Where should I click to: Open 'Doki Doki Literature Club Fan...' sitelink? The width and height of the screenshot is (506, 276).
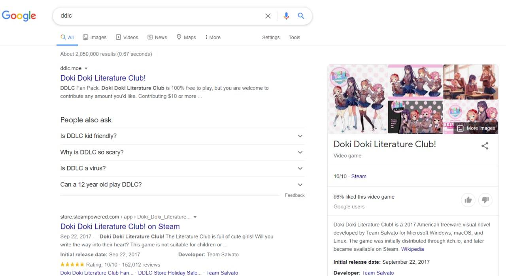97,273
